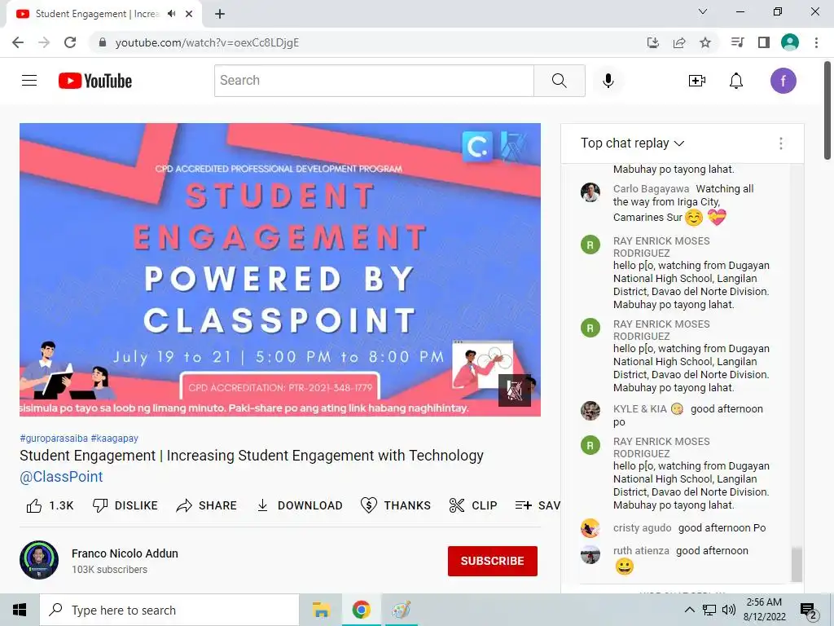Click the watermark logo in video corner

514,390
